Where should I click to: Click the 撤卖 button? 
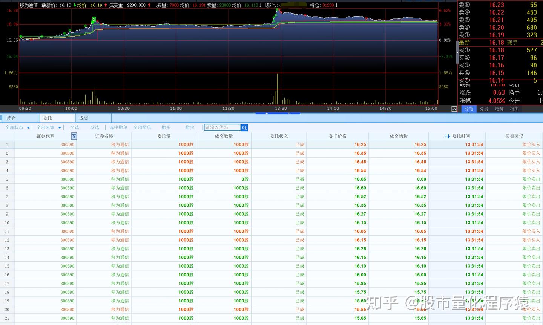click(190, 127)
